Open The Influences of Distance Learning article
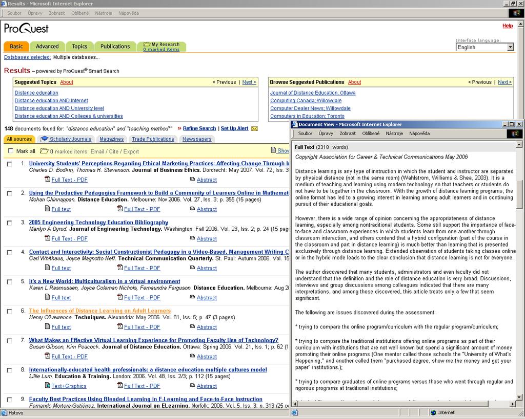 pyautogui.click(x=100, y=311)
